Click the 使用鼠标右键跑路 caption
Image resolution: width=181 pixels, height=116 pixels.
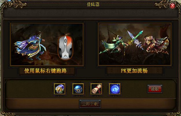[x=46, y=71]
